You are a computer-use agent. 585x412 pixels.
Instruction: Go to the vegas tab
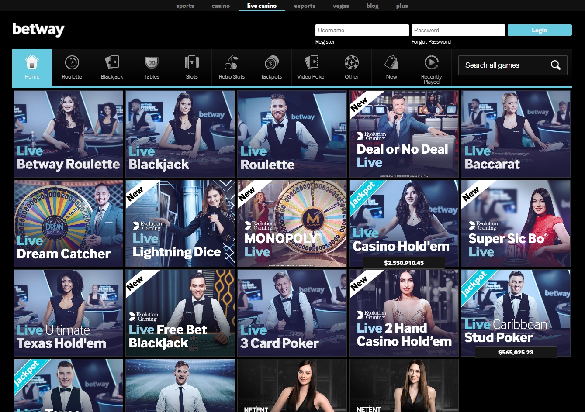point(341,6)
